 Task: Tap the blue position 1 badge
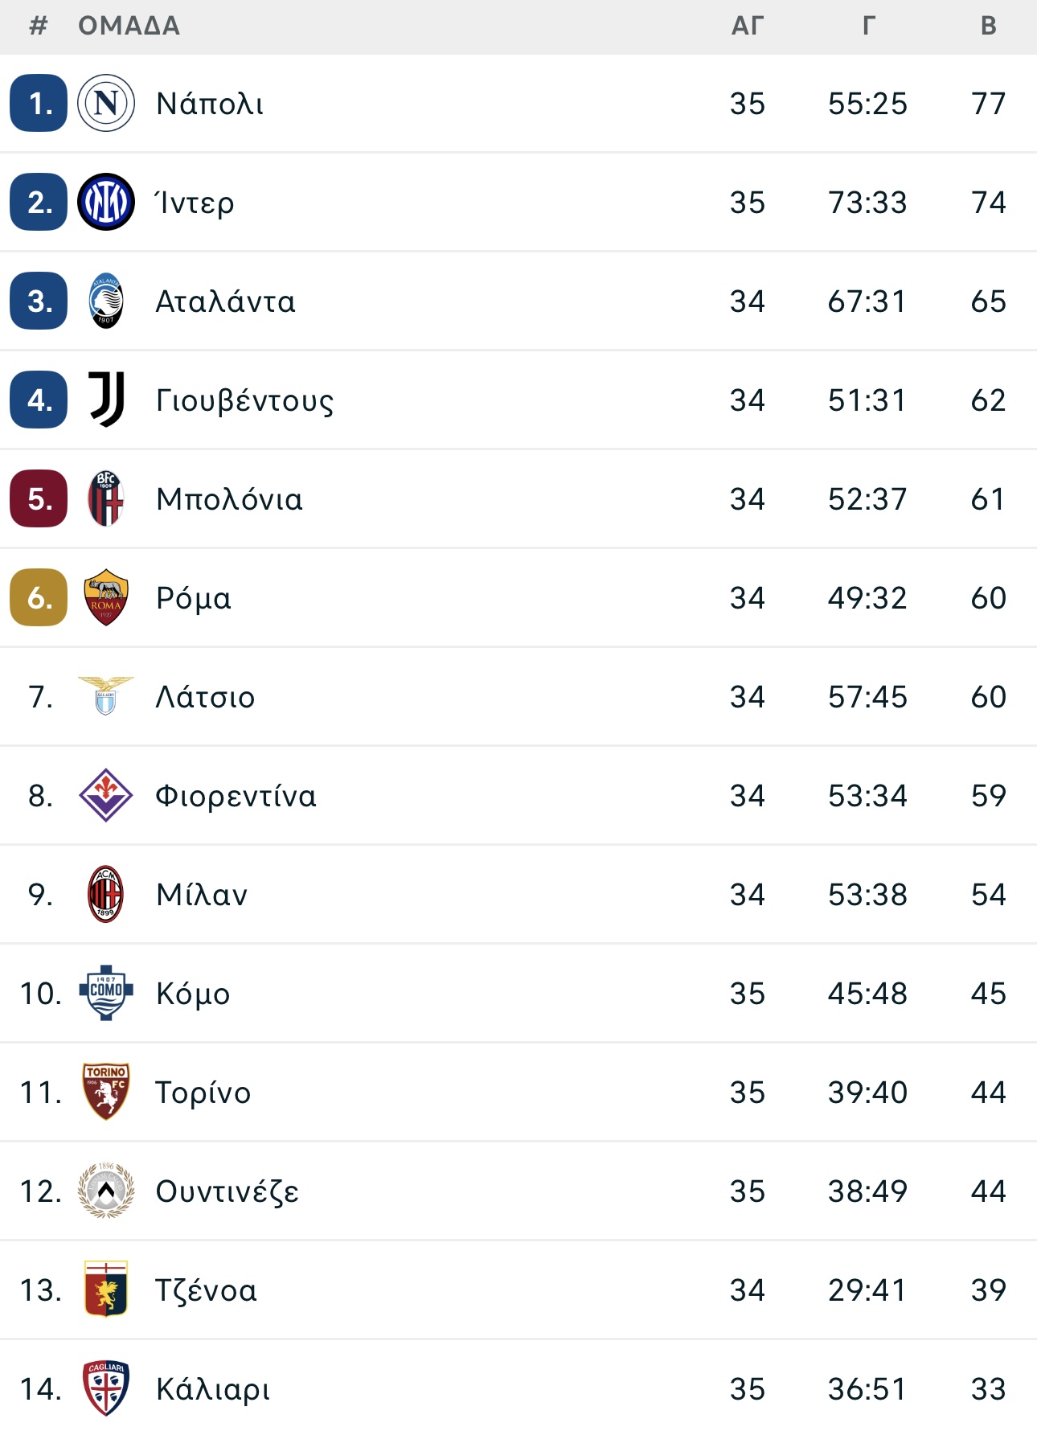(x=39, y=103)
